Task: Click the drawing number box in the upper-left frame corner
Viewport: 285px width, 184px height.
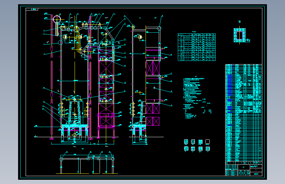Action: coord(32,9)
